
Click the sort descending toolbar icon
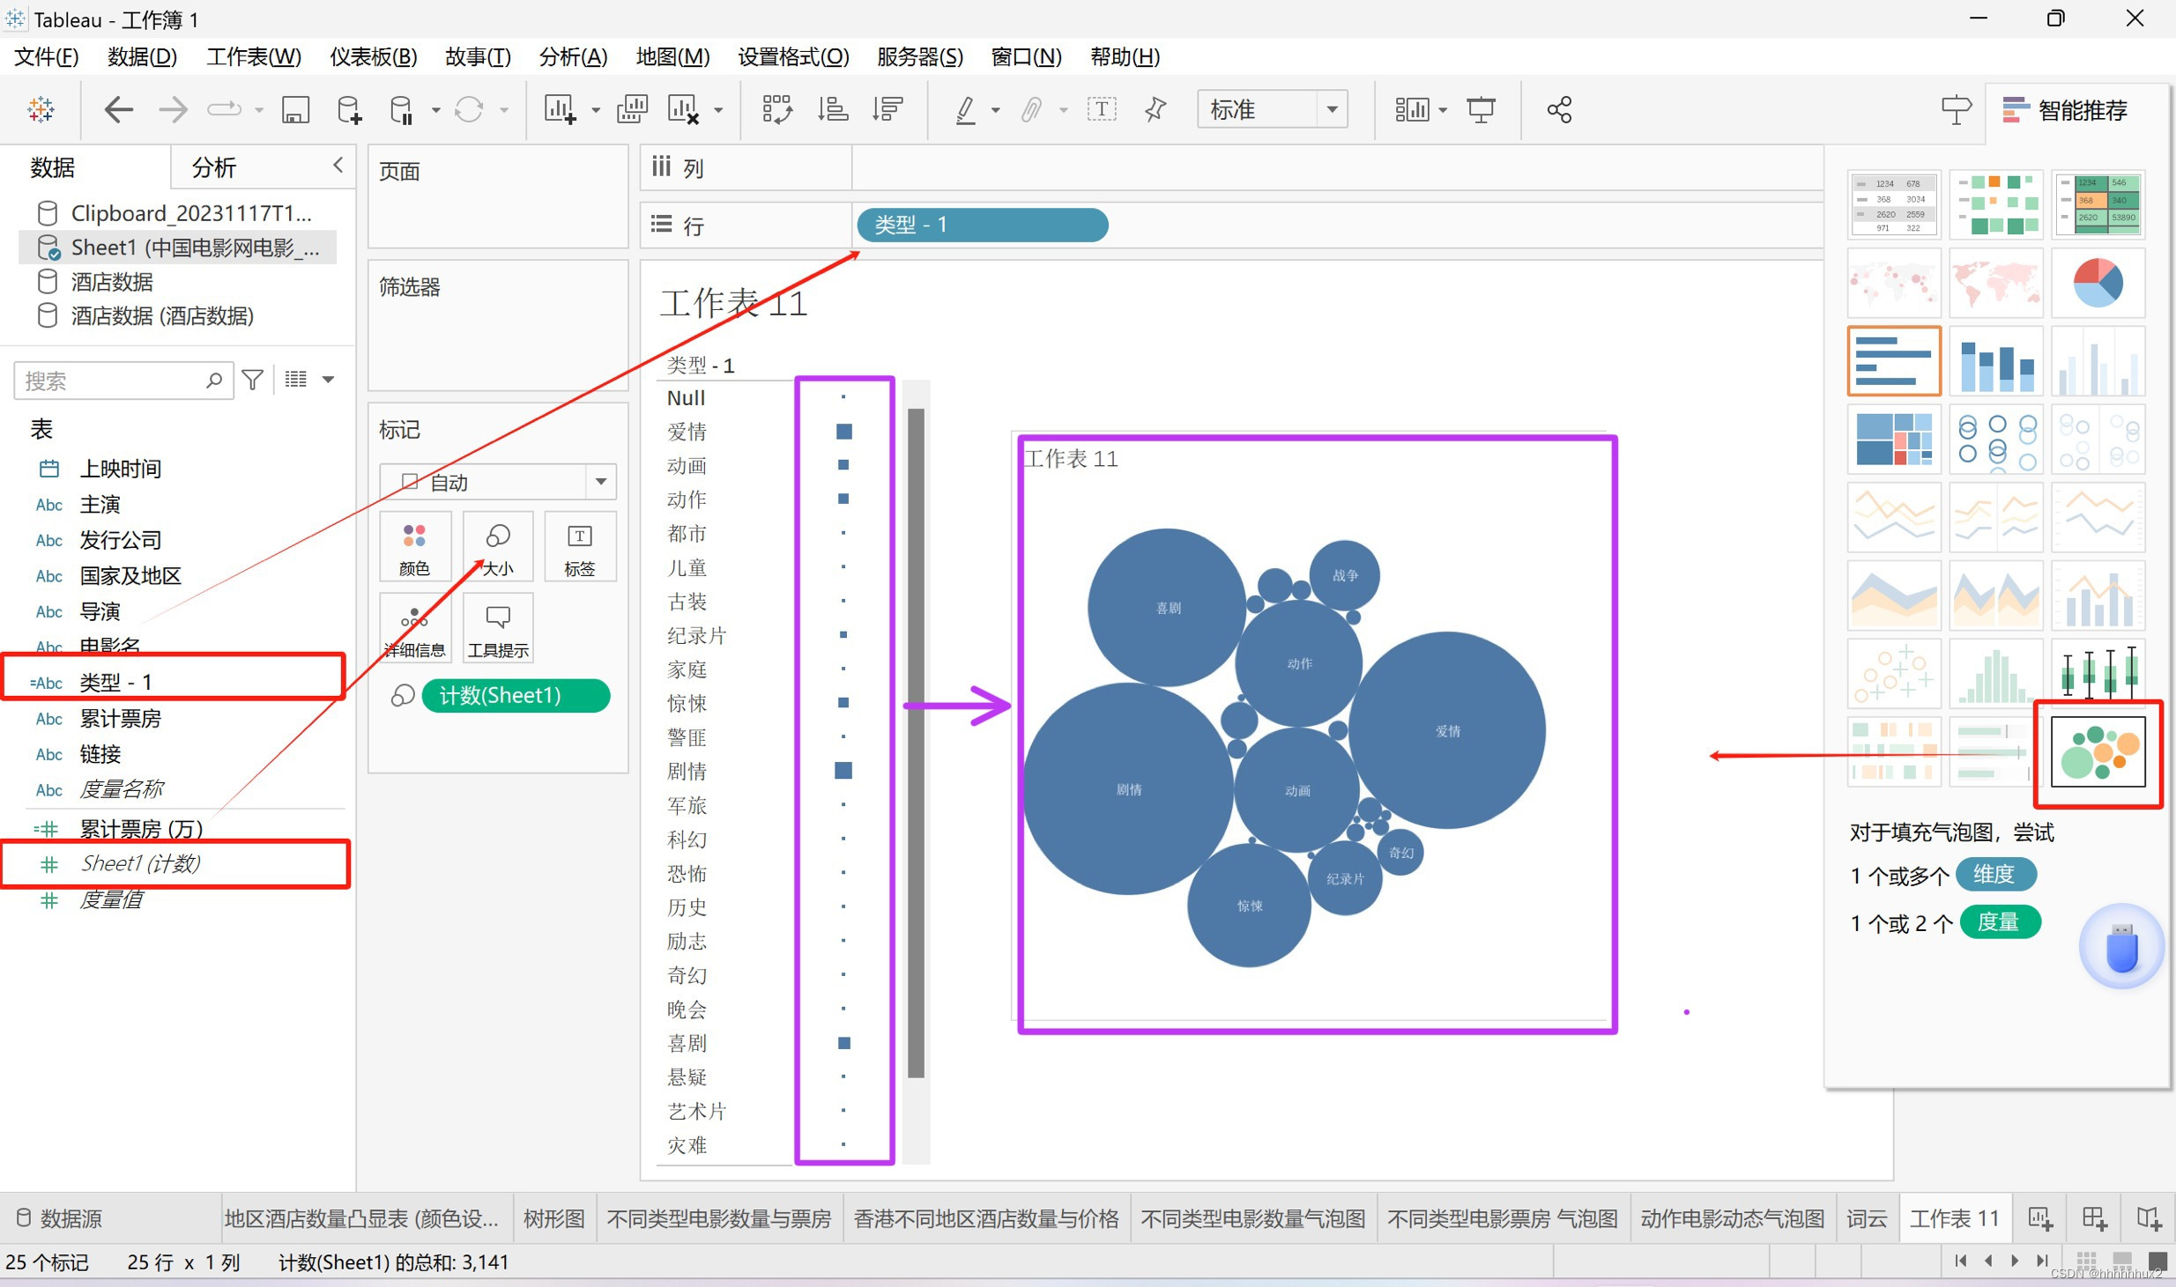click(x=887, y=110)
